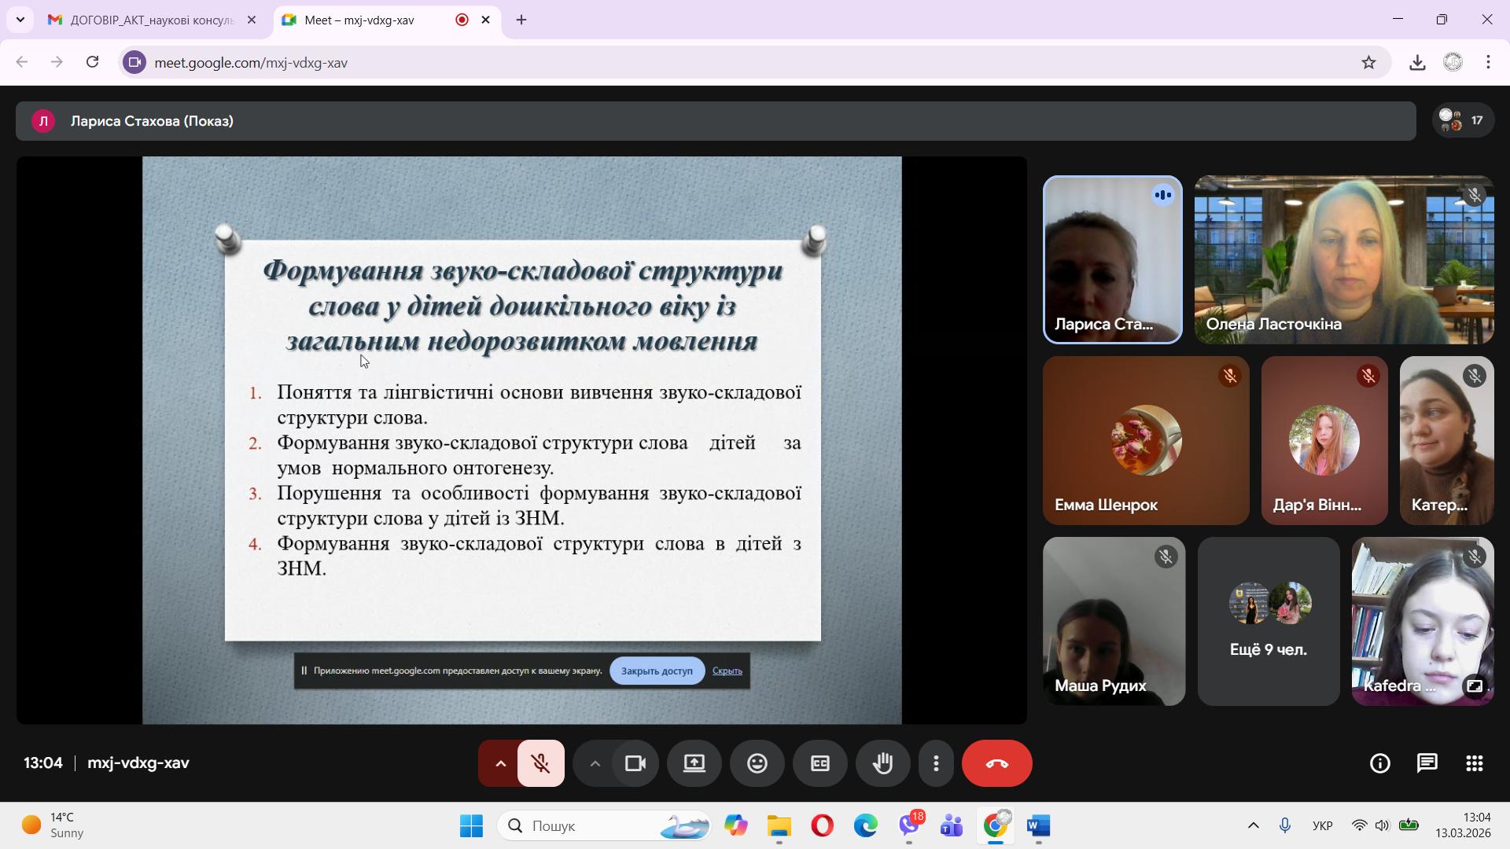Expand microphone audio settings arrow
Screen dimensions: 1510x849
(x=500, y=763)
